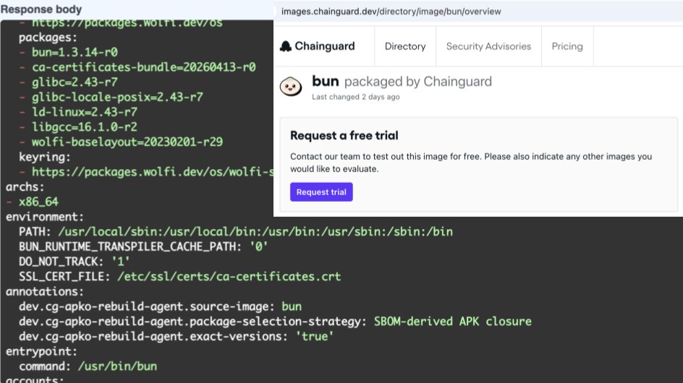Click the 'Response body' heading

click(41, 9)
